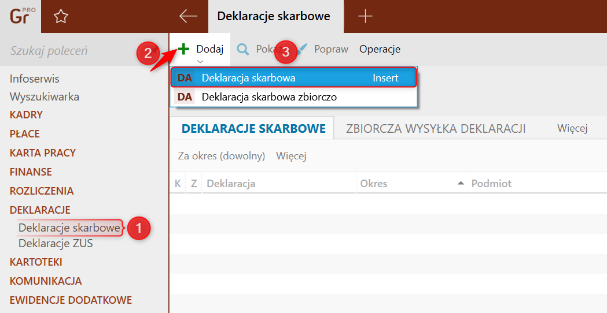Image resolution: width=607 pixels, height=313 pixels.
Task: Open Więcej in the filter row
Action: (291, 156)
